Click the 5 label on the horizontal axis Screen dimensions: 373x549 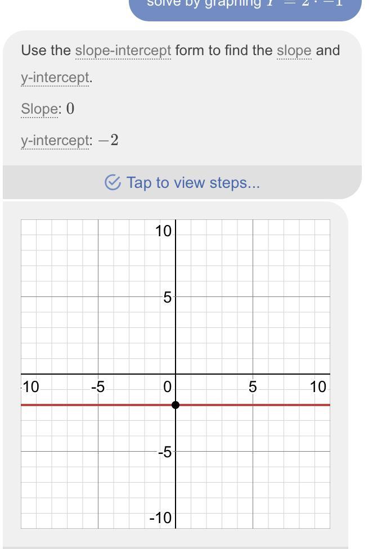coord(253,387)
